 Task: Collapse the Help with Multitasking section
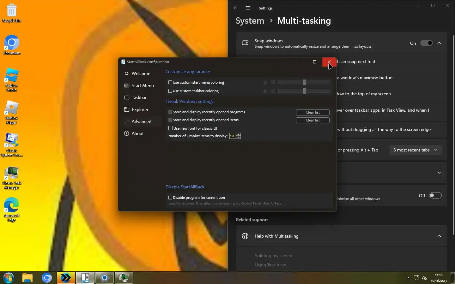pos(439,236)
